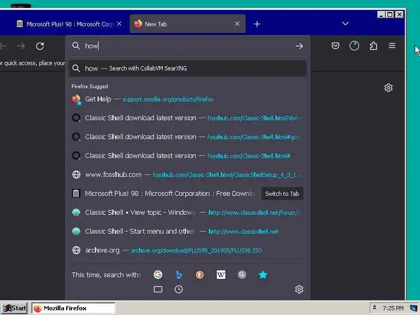Select the New Tab tab
The width and height of the screenshot is (420, 315).
187,24
